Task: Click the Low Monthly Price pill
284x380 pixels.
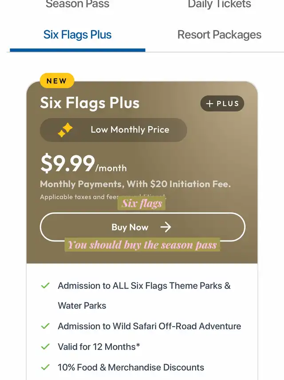Action: (113, 130)
